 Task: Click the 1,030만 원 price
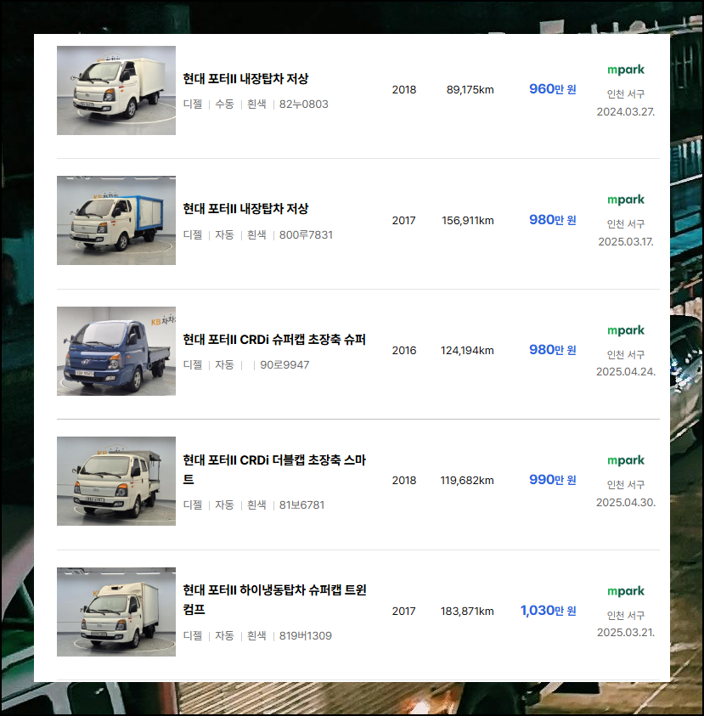pos(549,611)
